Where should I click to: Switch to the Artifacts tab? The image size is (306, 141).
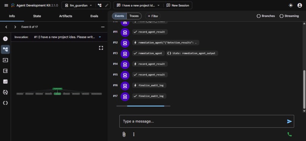click(66, 16)
